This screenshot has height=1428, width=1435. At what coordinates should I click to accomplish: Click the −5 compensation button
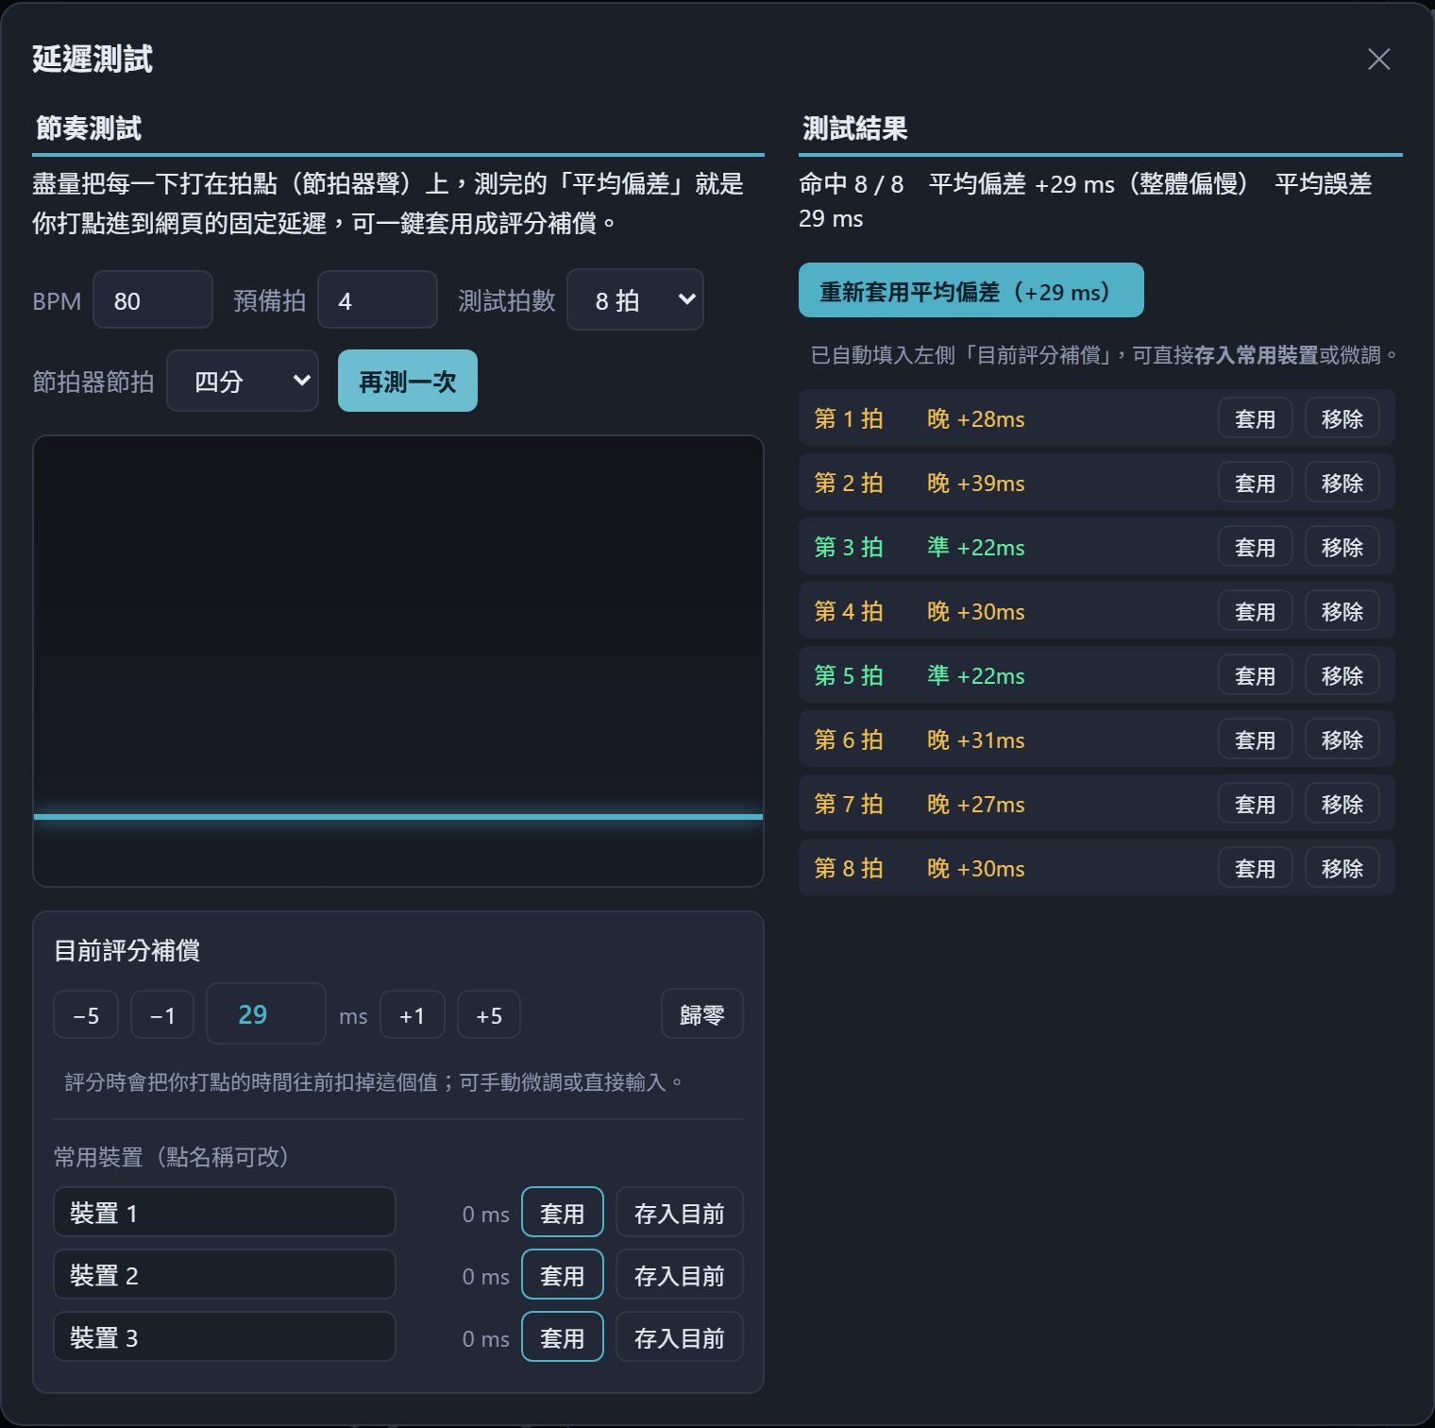[86, 1014]
